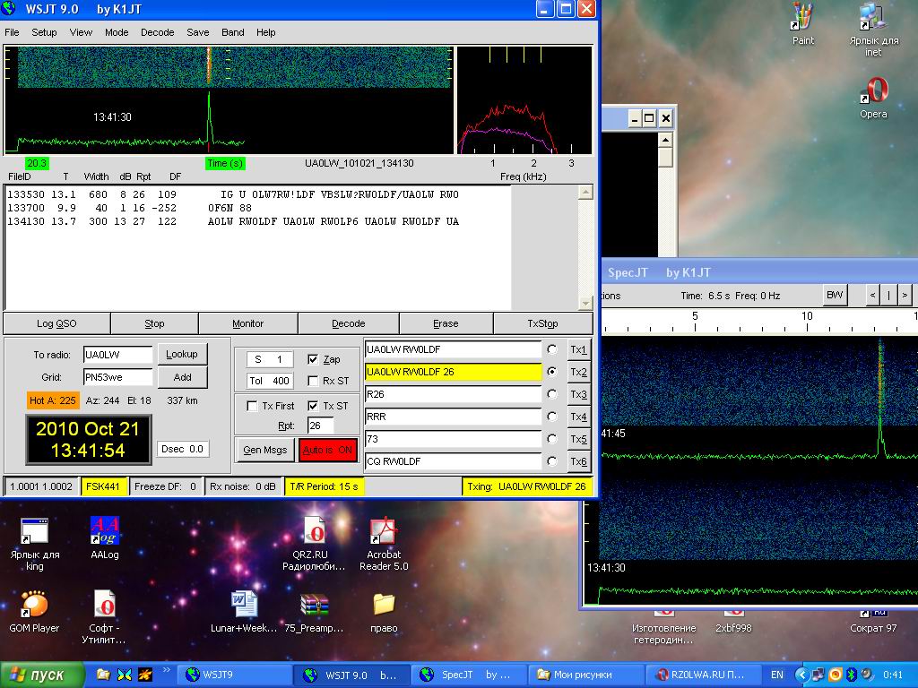
Task: Select the 134130 decoded line
Action: (233, 222)
